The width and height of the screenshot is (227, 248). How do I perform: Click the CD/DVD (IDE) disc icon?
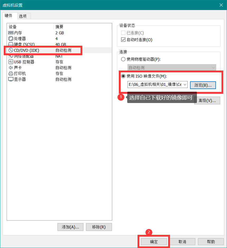click(x=11, y=50)
